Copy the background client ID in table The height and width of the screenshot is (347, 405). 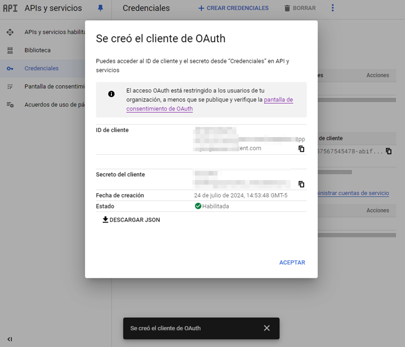pyautogui.click(x=389, y=151)
